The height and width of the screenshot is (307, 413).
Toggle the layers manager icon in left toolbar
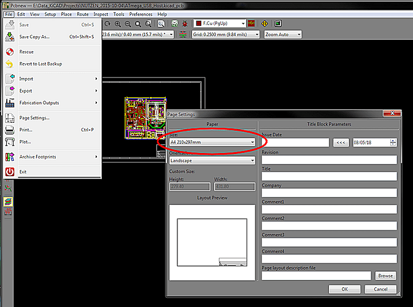(8, 201)
